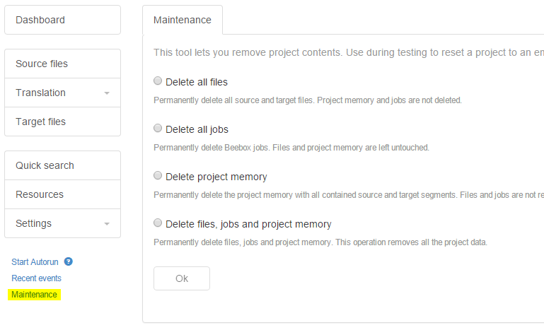Click the highlighted Maintenance link
Screen dimensions: 544x330
34,295
